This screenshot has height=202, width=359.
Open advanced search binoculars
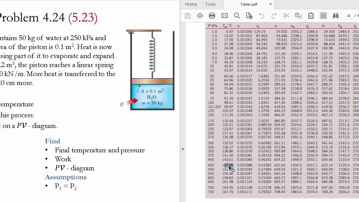(336, 16)
